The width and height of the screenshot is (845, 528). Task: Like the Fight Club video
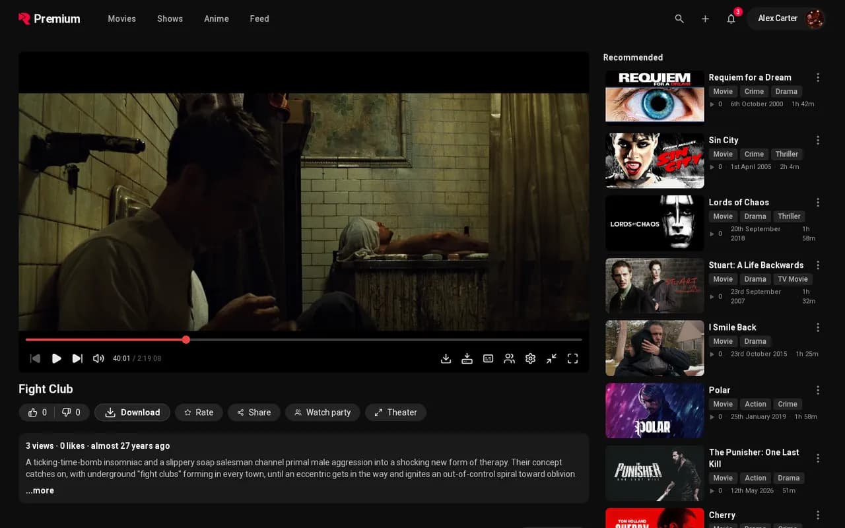[x=37, y=412]
